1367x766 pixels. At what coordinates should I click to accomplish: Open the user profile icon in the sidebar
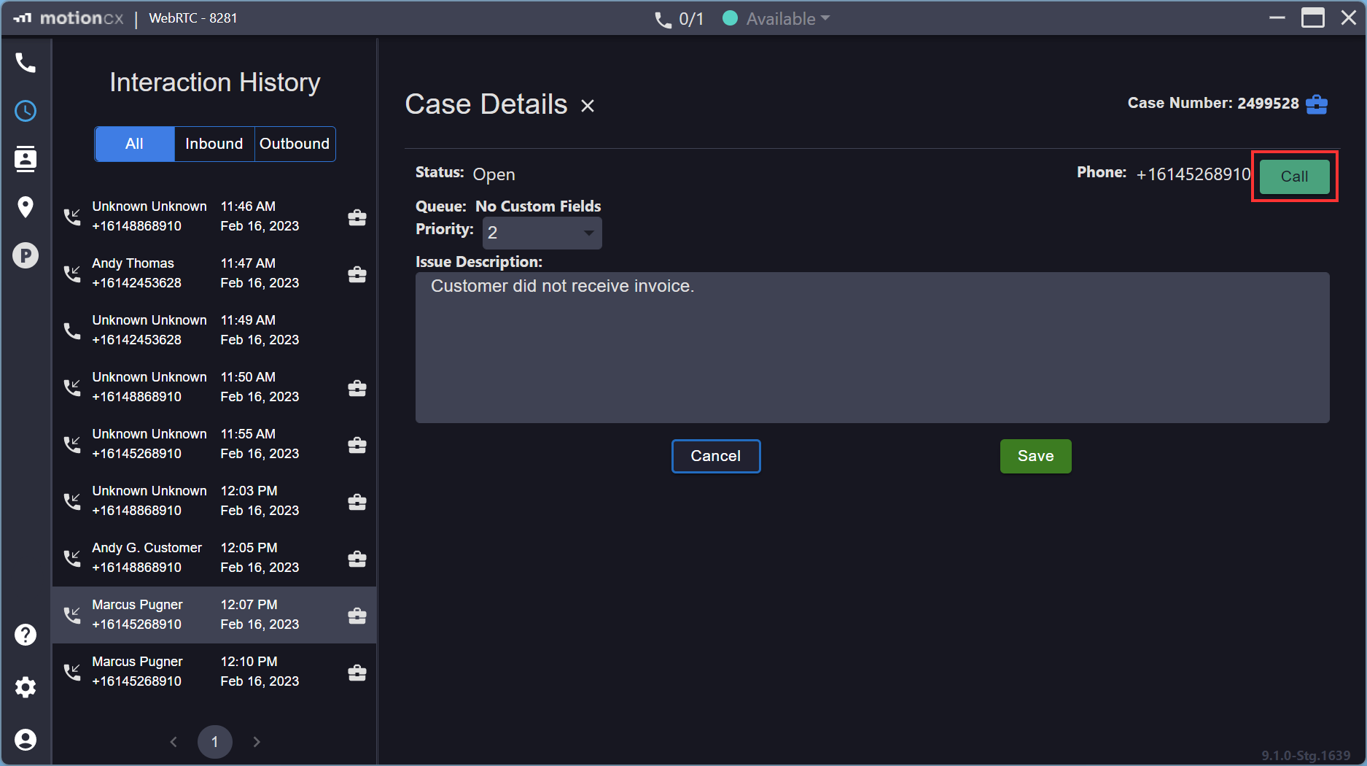[x=26, y=740]
